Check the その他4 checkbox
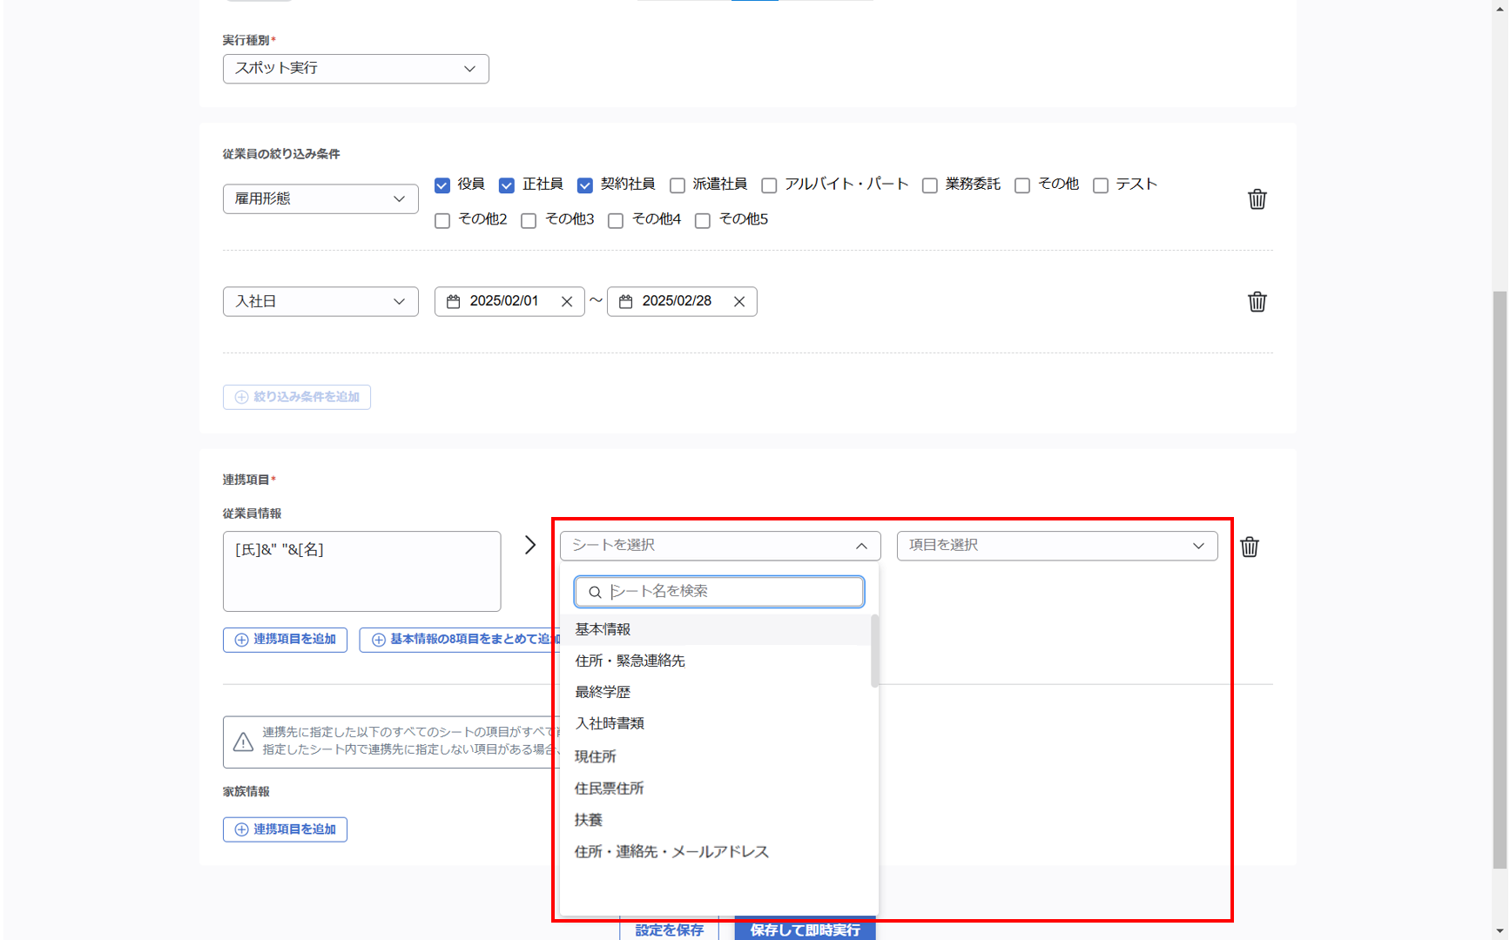Viewport: 1510px width, 940px height. pyautogui.click(x=616, y=221)
